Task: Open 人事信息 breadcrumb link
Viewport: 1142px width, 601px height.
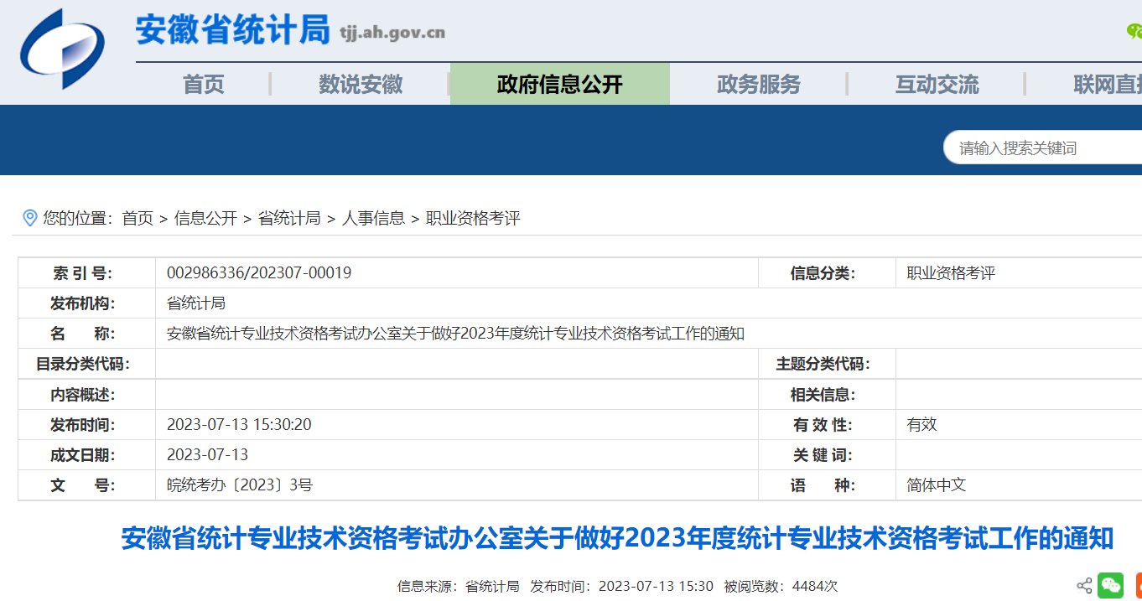Action: [x=373, y=219]
